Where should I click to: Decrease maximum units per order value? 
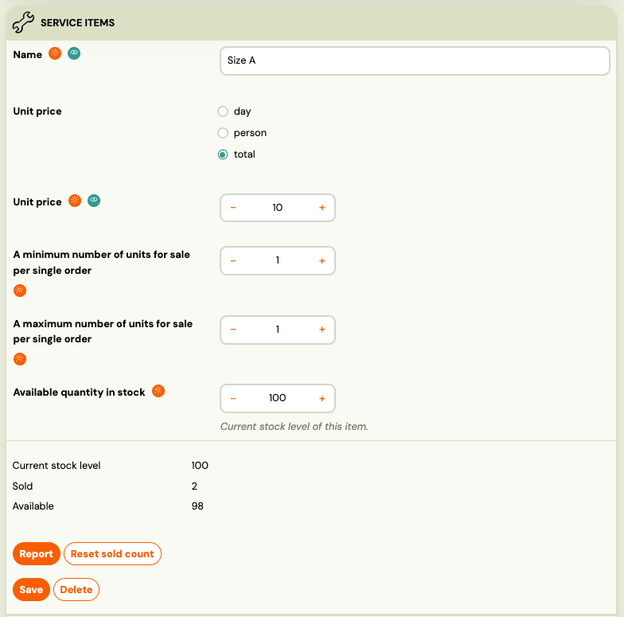point(233,330)
